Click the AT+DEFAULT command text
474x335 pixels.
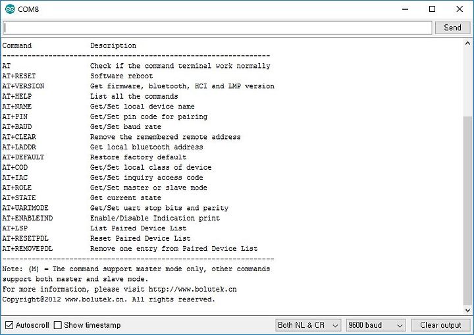pyautogui.click(x=23, y=157)
